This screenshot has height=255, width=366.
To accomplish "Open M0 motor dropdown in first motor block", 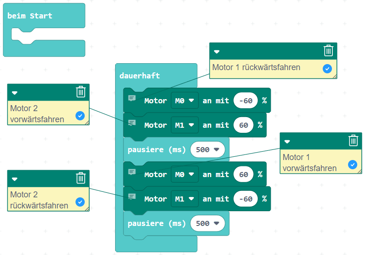I will pos(185,101).
